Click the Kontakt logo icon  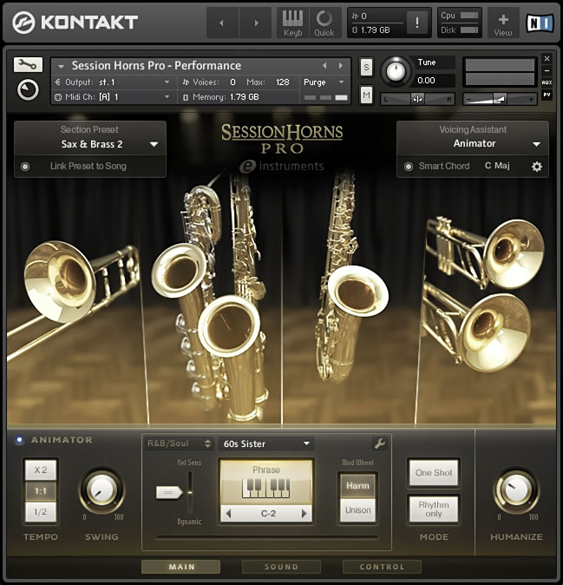[x=23, y=23]
